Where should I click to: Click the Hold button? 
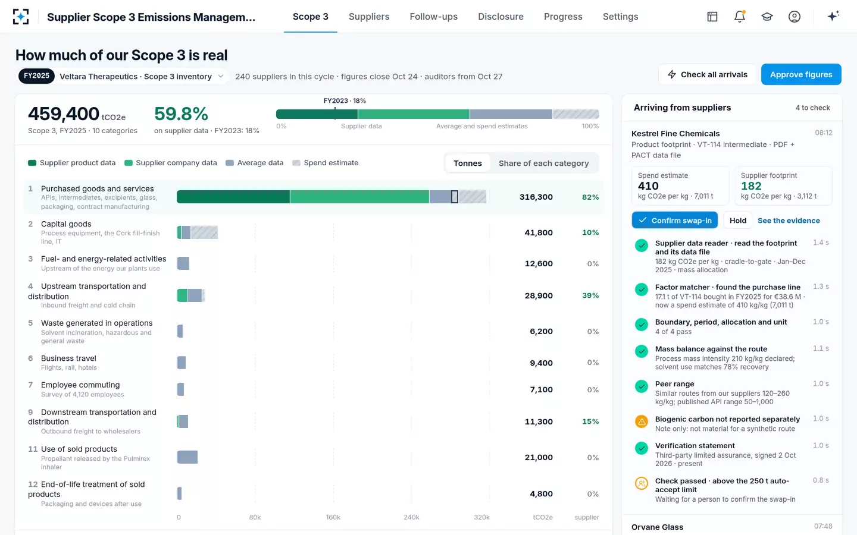[x=738, y=221]
